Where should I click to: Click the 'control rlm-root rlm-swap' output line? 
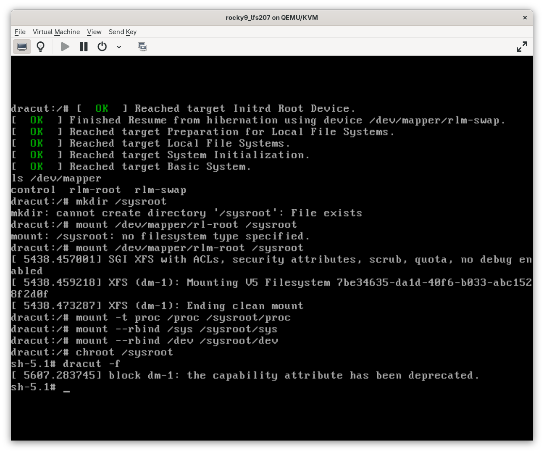click(x=98, y=190)
